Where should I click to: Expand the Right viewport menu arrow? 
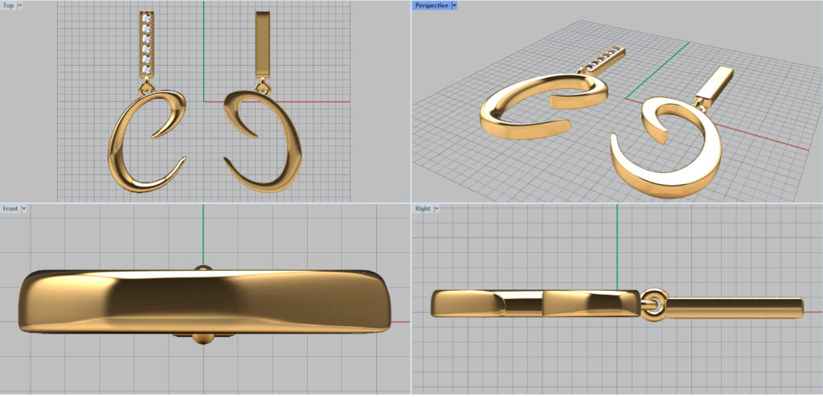(436, 209)
